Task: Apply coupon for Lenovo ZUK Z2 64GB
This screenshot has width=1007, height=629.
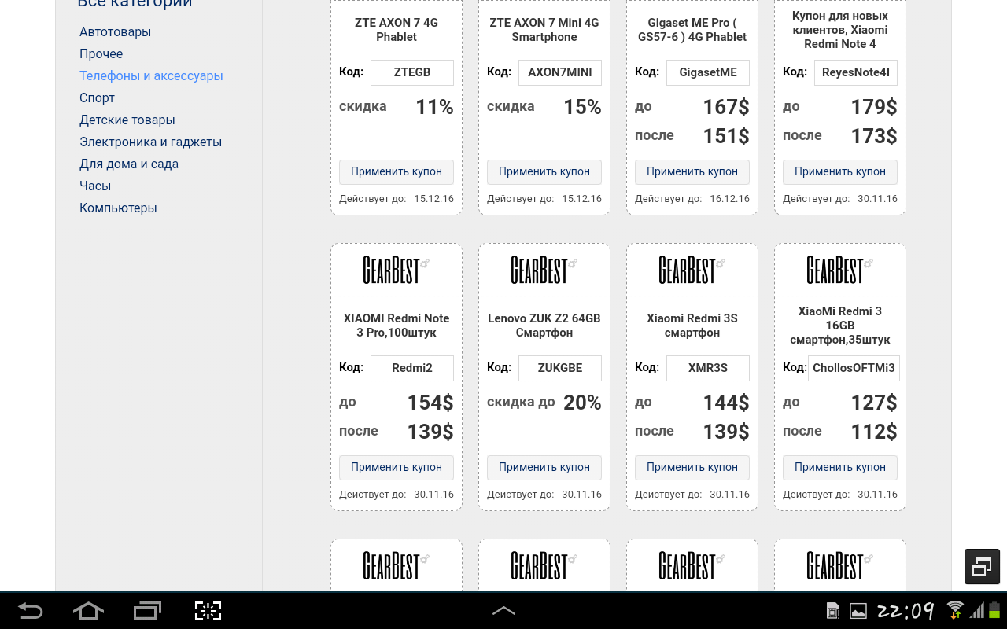Action: tap(544, 467)
